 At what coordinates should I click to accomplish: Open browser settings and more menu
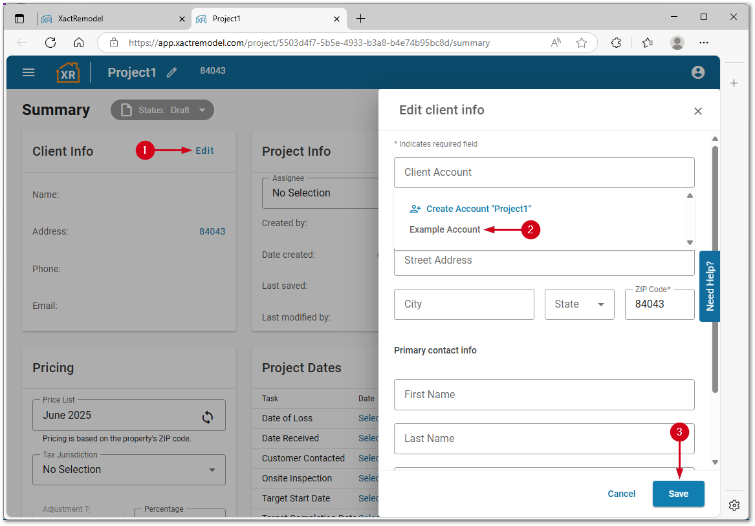(703, 43)
